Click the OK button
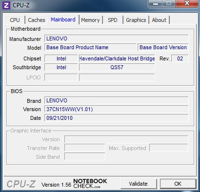This screenshot has height=192, width=200. pos(178,184)
